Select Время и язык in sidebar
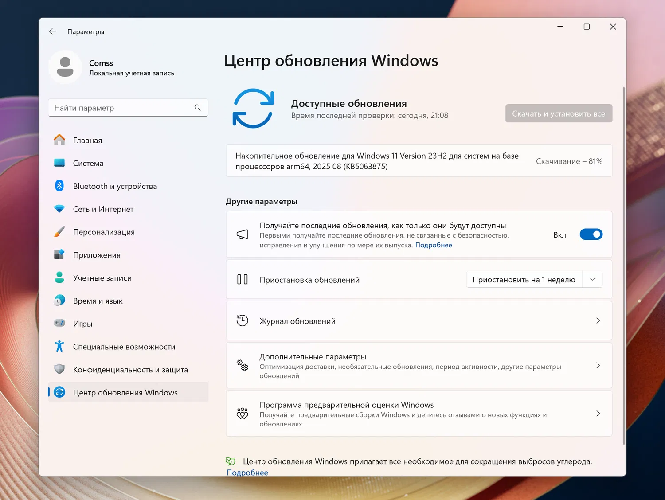This screenshot has height=500, width=665. (x=128, y=301)
